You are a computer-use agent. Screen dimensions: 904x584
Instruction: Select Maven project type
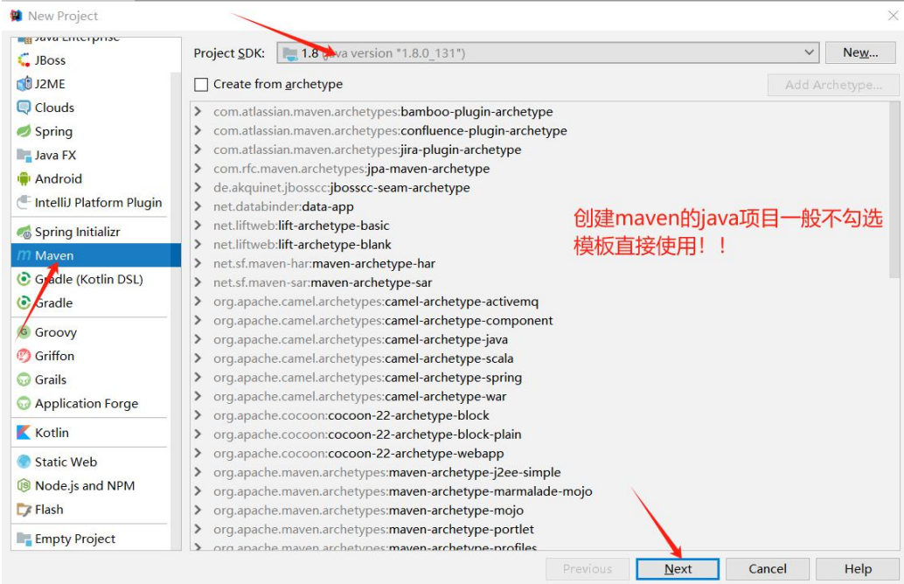(x=95, y=255)
